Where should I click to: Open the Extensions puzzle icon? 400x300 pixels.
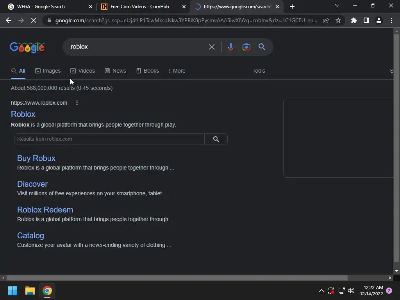click(x=354, y=20)
